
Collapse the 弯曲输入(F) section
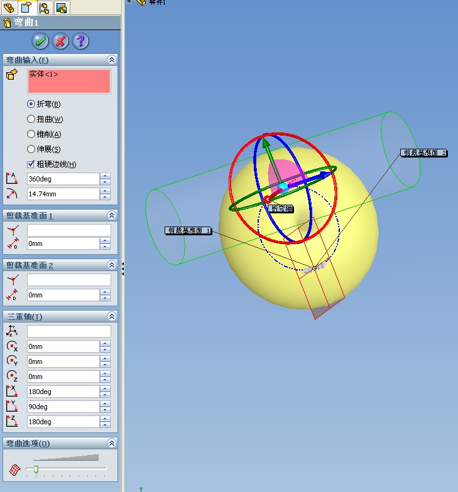pos(112,60)
